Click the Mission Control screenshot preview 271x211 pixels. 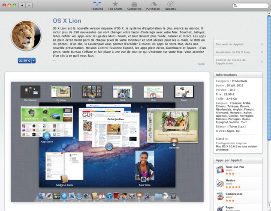[x=107, y=142]
